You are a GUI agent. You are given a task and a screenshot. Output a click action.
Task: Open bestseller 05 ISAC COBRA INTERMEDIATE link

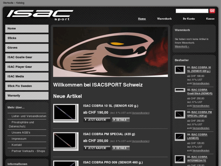pyautogui.click(x=197, y=159)
